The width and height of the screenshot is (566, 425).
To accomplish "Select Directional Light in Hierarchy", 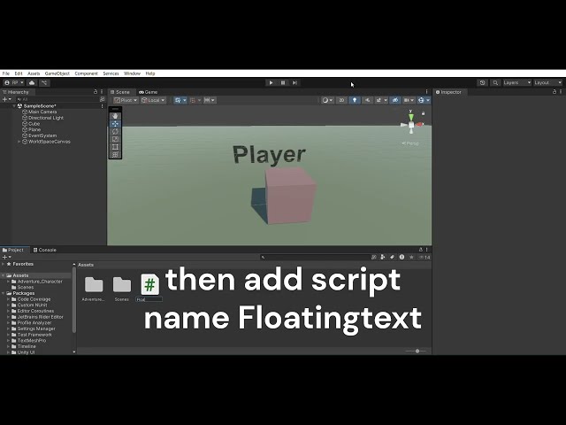I will [46, 118].
